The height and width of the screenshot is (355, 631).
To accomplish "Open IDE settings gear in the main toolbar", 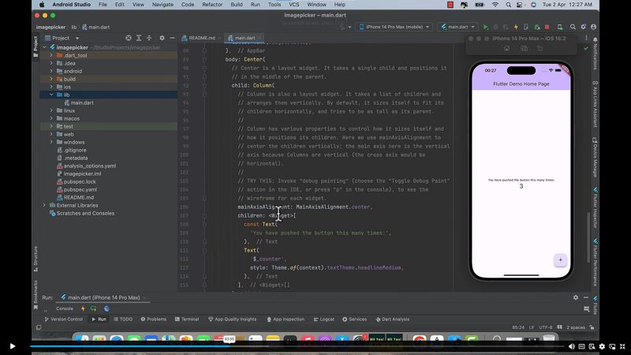I will pyautogui.click(x=583, y=27).
